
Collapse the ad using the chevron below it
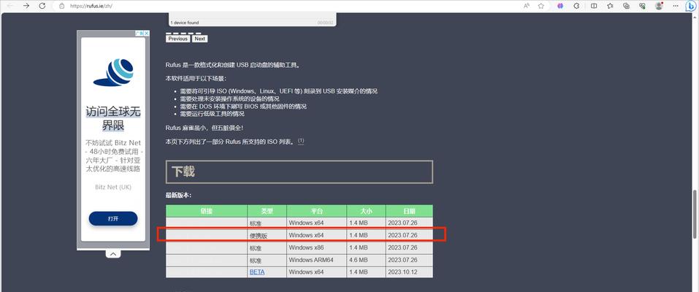[x=113, y=253]
